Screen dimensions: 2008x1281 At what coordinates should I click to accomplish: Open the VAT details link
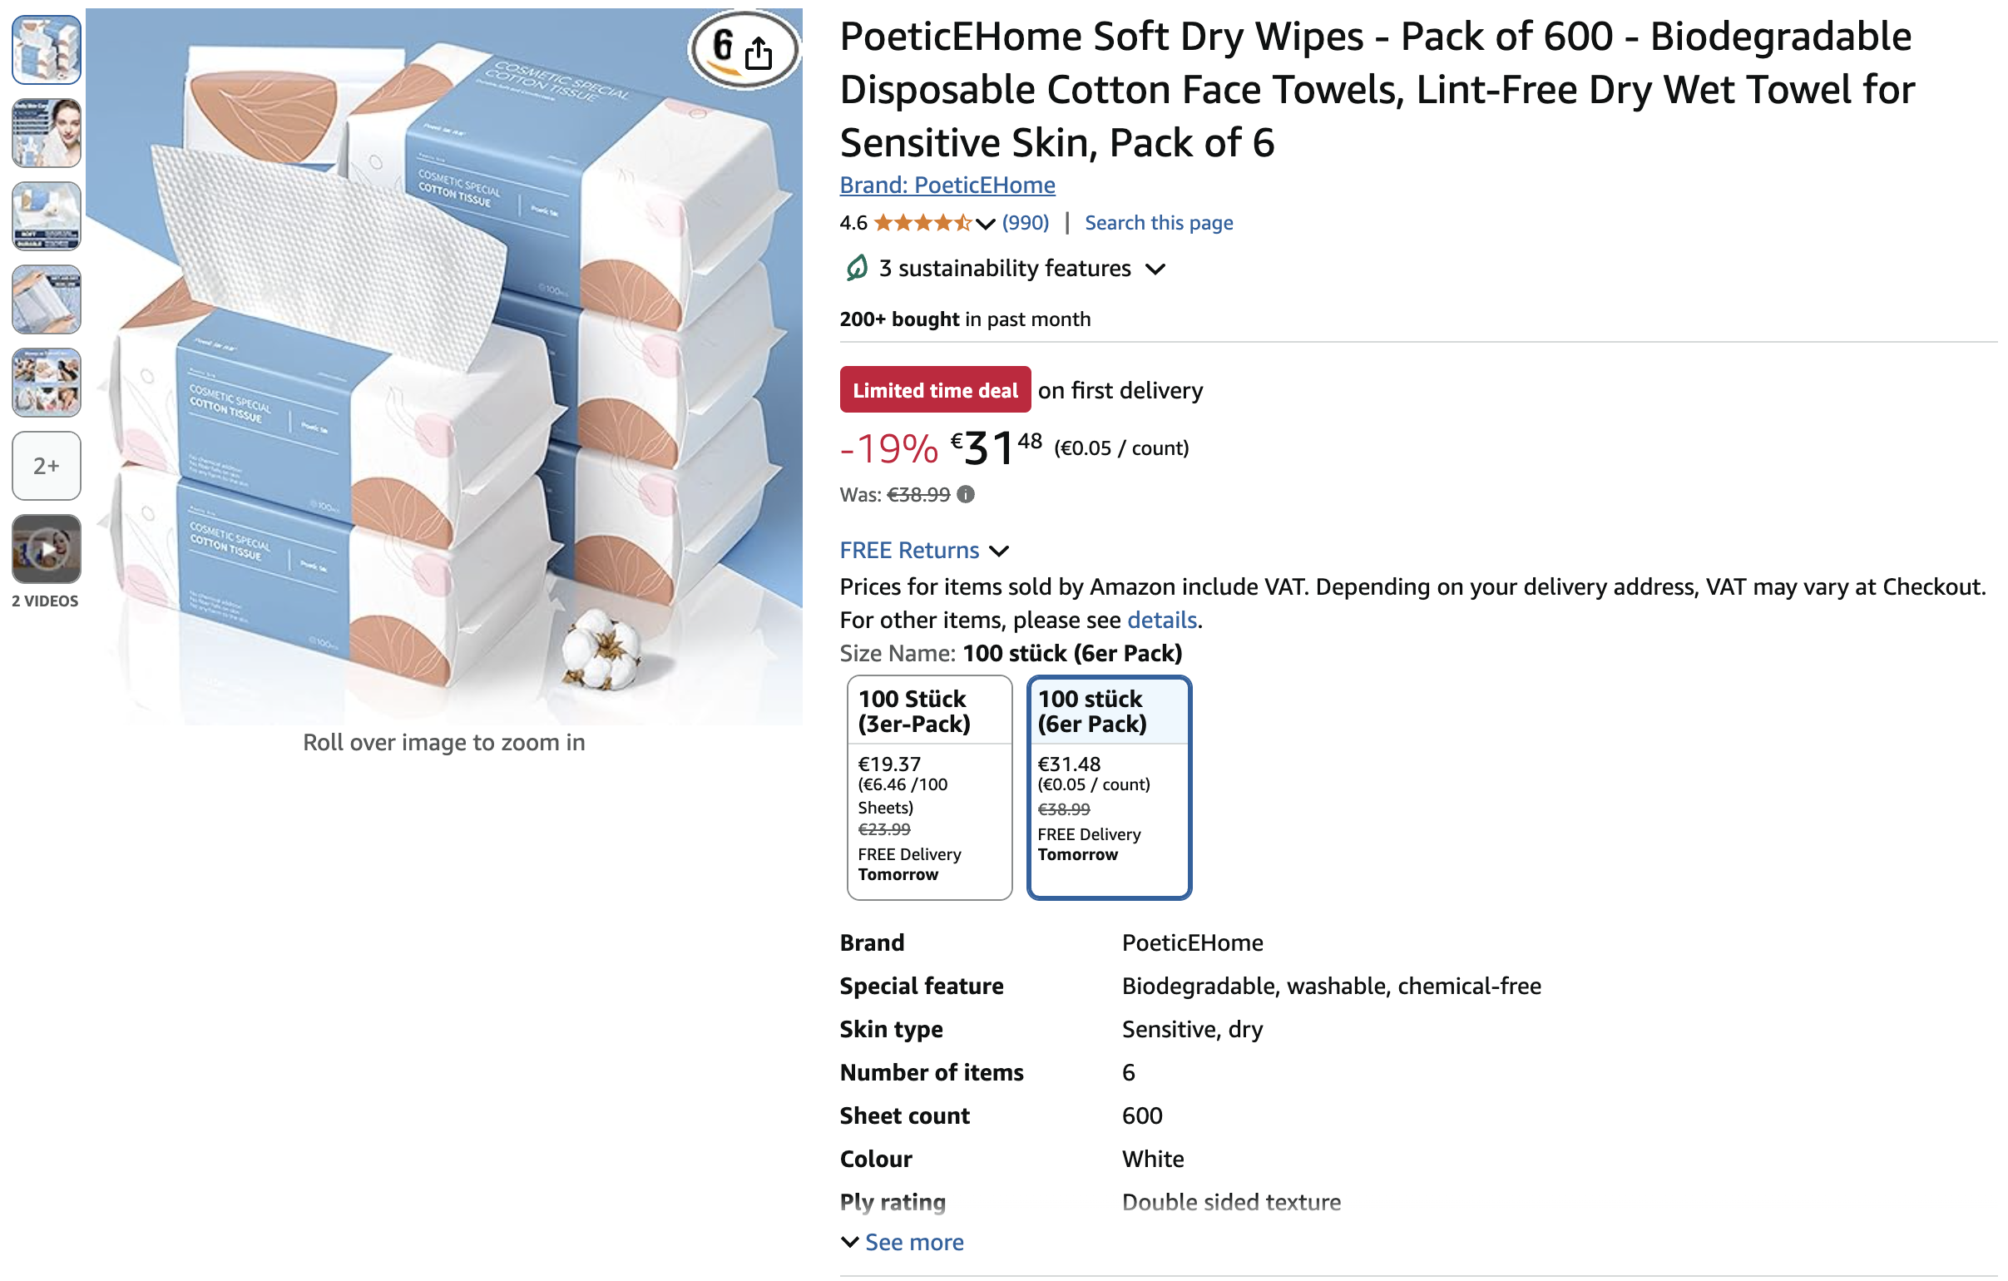(1161, 620)
